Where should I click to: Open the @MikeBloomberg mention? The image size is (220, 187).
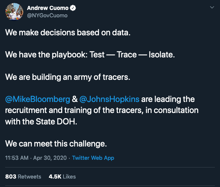point(38,99)
